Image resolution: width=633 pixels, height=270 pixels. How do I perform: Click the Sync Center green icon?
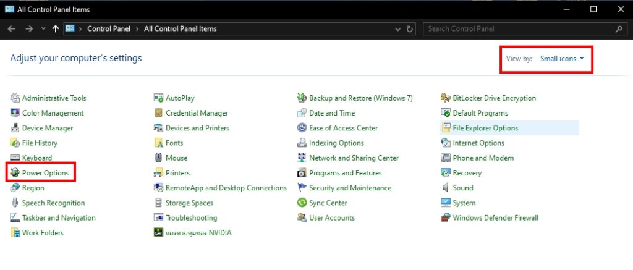pyautogui.click(x=302, y=203)
